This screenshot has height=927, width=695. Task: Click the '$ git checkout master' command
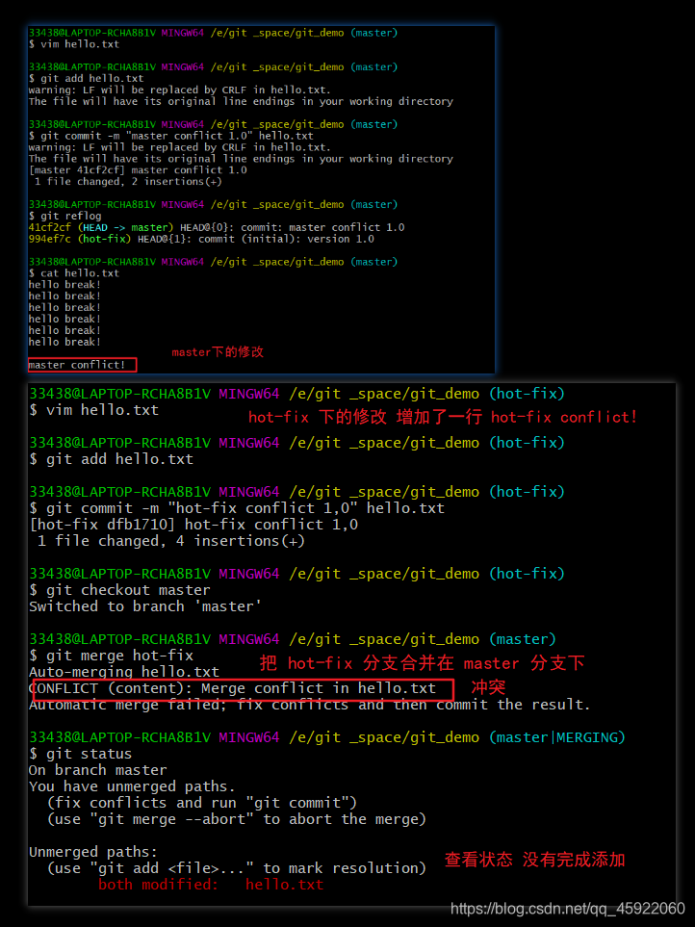point(120,590)
